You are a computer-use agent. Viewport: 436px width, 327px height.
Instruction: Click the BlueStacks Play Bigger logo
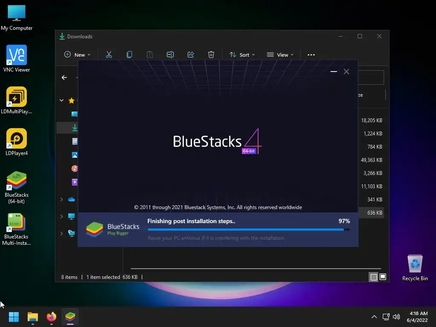tap(112, 229)
